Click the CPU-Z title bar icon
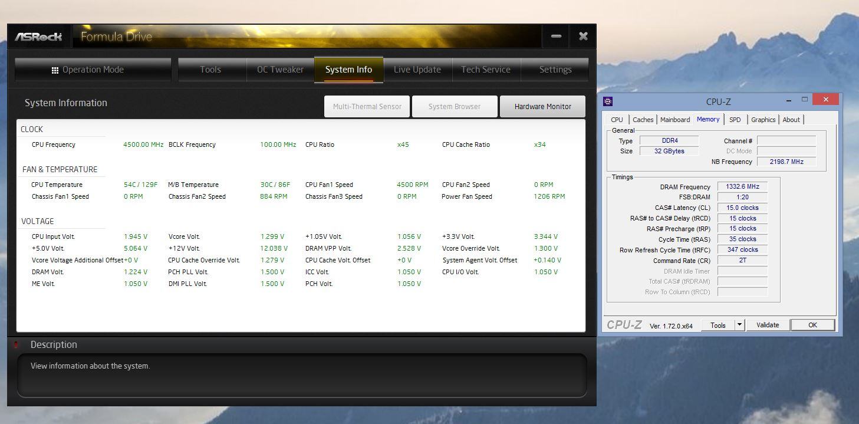 (x=608, y=101)
